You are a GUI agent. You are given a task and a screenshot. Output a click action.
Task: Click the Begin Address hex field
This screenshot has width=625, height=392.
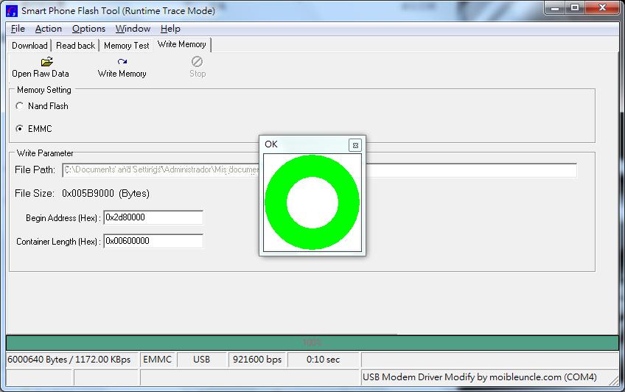(x=153, y=217)
